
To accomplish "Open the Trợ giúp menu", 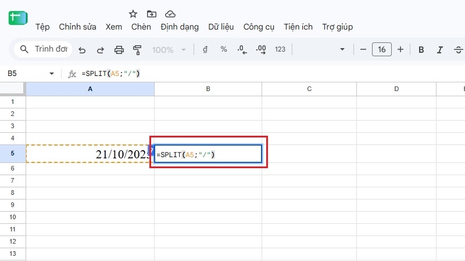I will (338, 27).
